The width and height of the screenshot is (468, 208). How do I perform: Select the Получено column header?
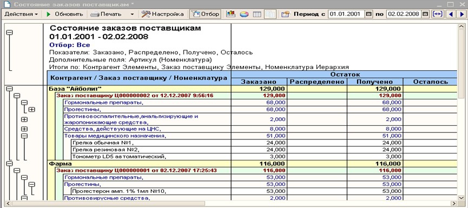[375, 82]
